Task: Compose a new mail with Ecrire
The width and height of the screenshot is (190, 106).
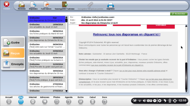Action: [13, 42]
